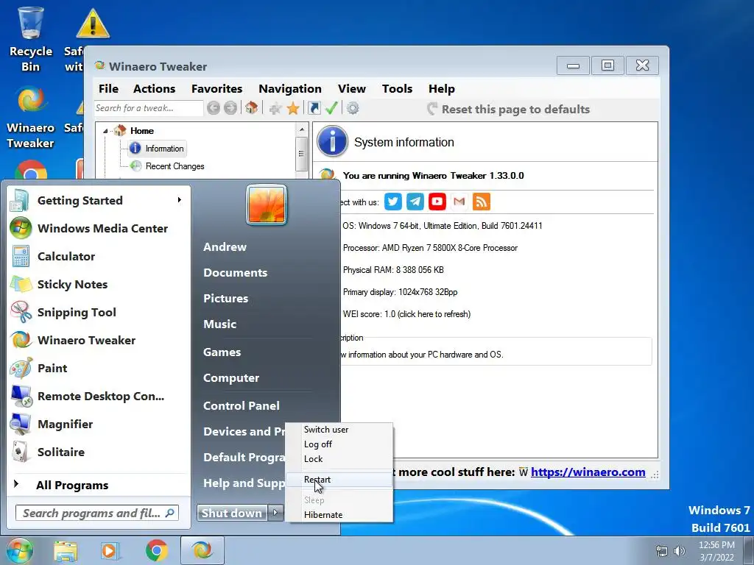Image resolution: width=754 pixels, height=565 pixels.
Task: Launch Snipping Tool from Start menu
Action: [x=99, y=312]
